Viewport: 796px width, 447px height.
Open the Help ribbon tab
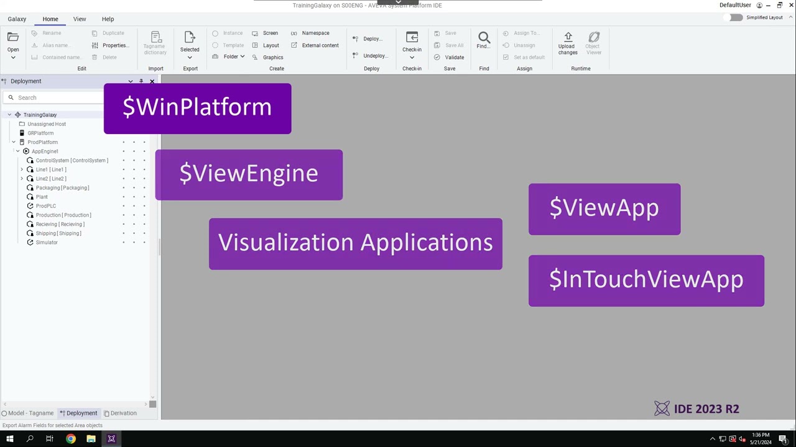coord(108,19)
